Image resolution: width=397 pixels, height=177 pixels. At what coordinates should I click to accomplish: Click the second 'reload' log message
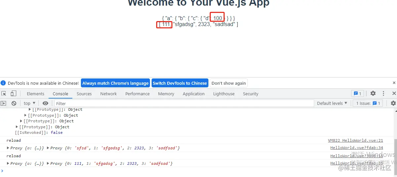[x=14, y=156]
